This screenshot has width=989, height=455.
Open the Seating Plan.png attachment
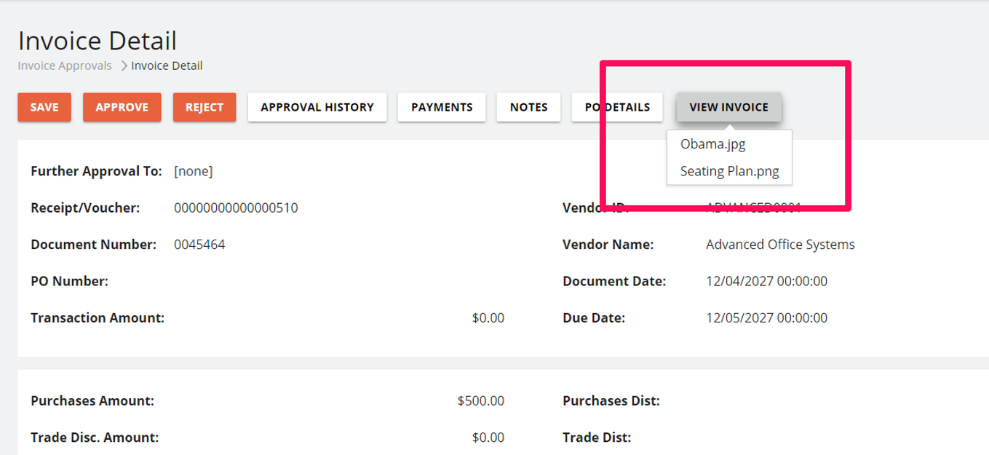tap(729, 172)
